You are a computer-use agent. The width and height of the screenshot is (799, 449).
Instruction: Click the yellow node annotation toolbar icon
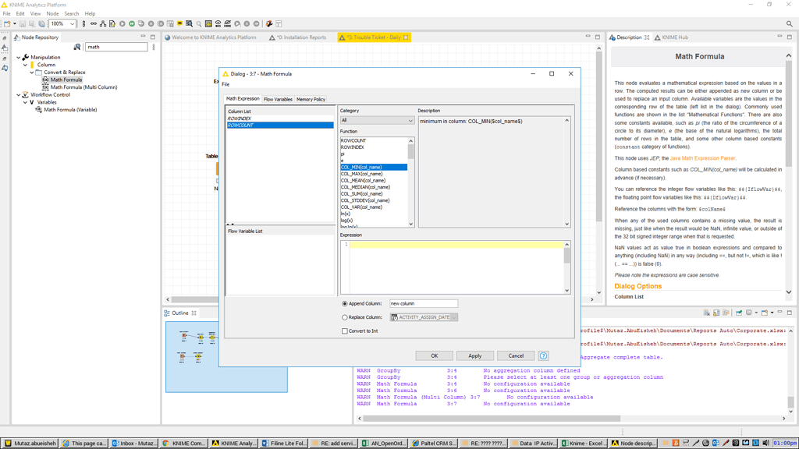click(180, 23)
